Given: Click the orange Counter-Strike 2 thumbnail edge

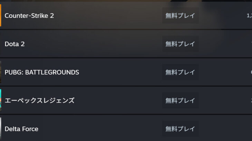Looking at the screenshot, I should [0, 15].
